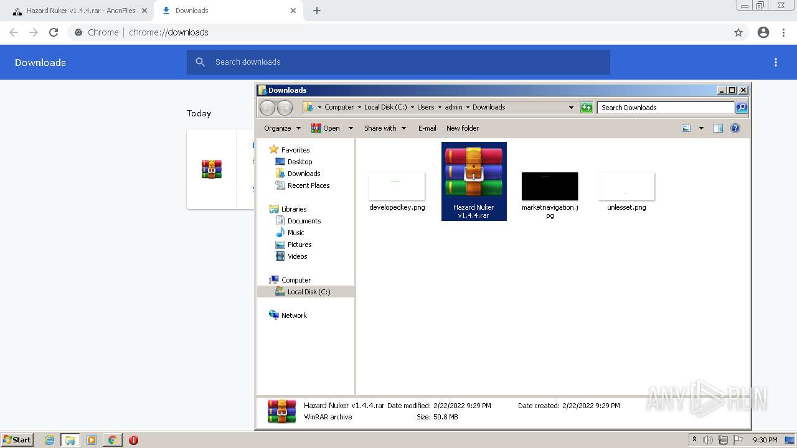Image resolution: width=797 pixels, height=448 pixels.
Task: Open Desktop in the navigation pane
Action: [299, 162]
